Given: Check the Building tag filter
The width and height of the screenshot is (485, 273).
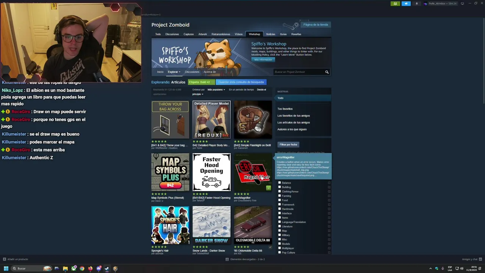Looking at the screenshot, I should (x=280, y=187).
